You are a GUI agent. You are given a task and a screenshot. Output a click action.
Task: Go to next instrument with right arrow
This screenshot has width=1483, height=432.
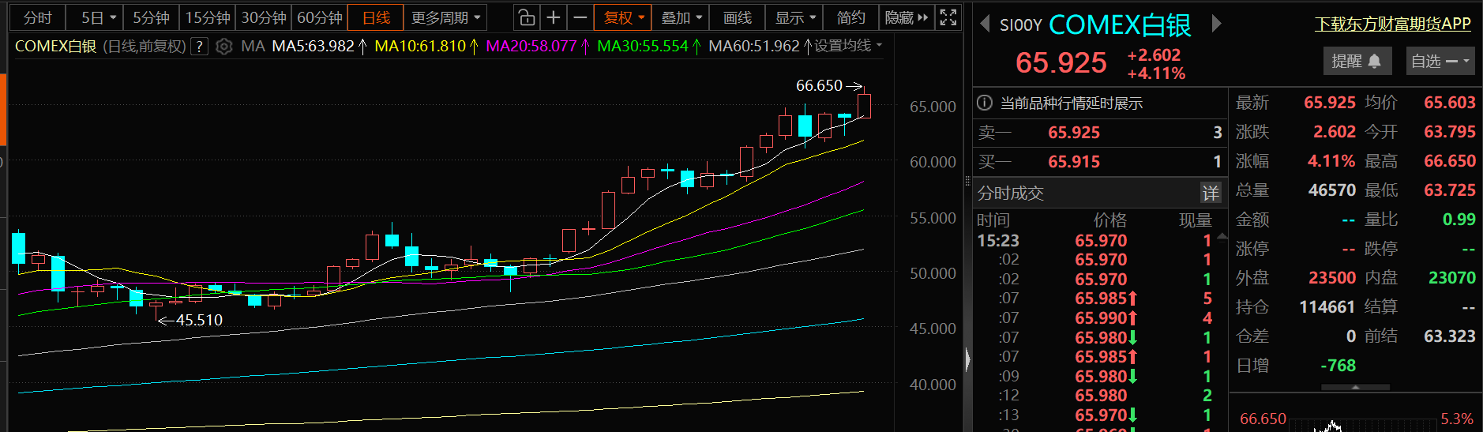point(1216,24)
